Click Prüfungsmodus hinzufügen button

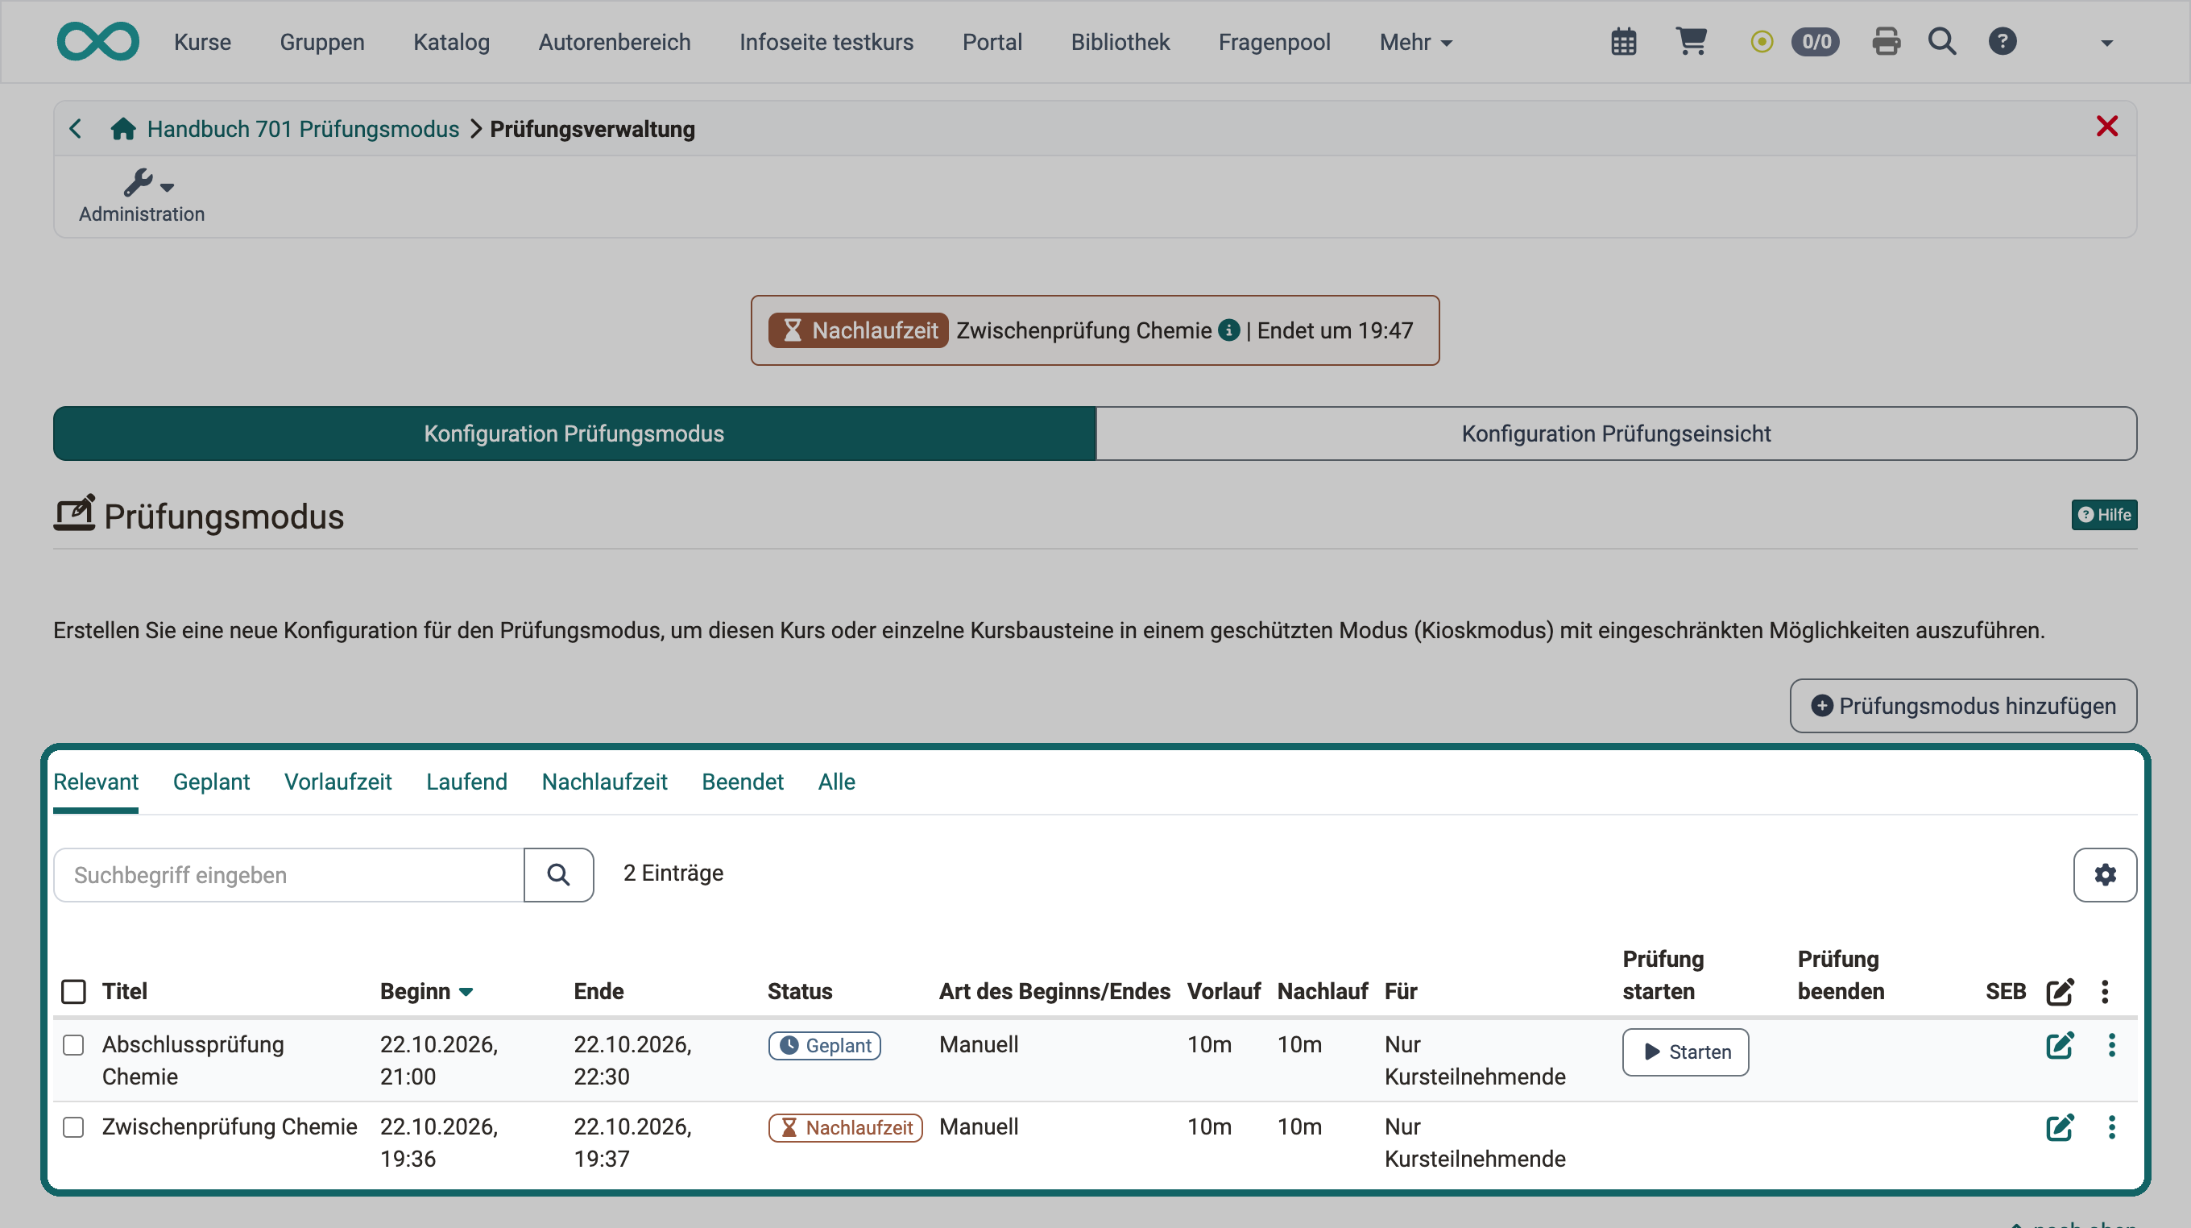tap(1962, 706)
